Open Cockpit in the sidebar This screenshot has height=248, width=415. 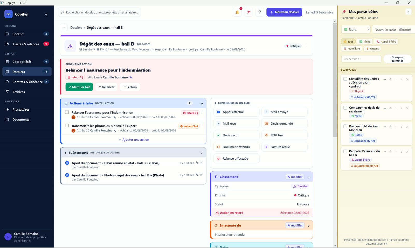coord(27,34)
